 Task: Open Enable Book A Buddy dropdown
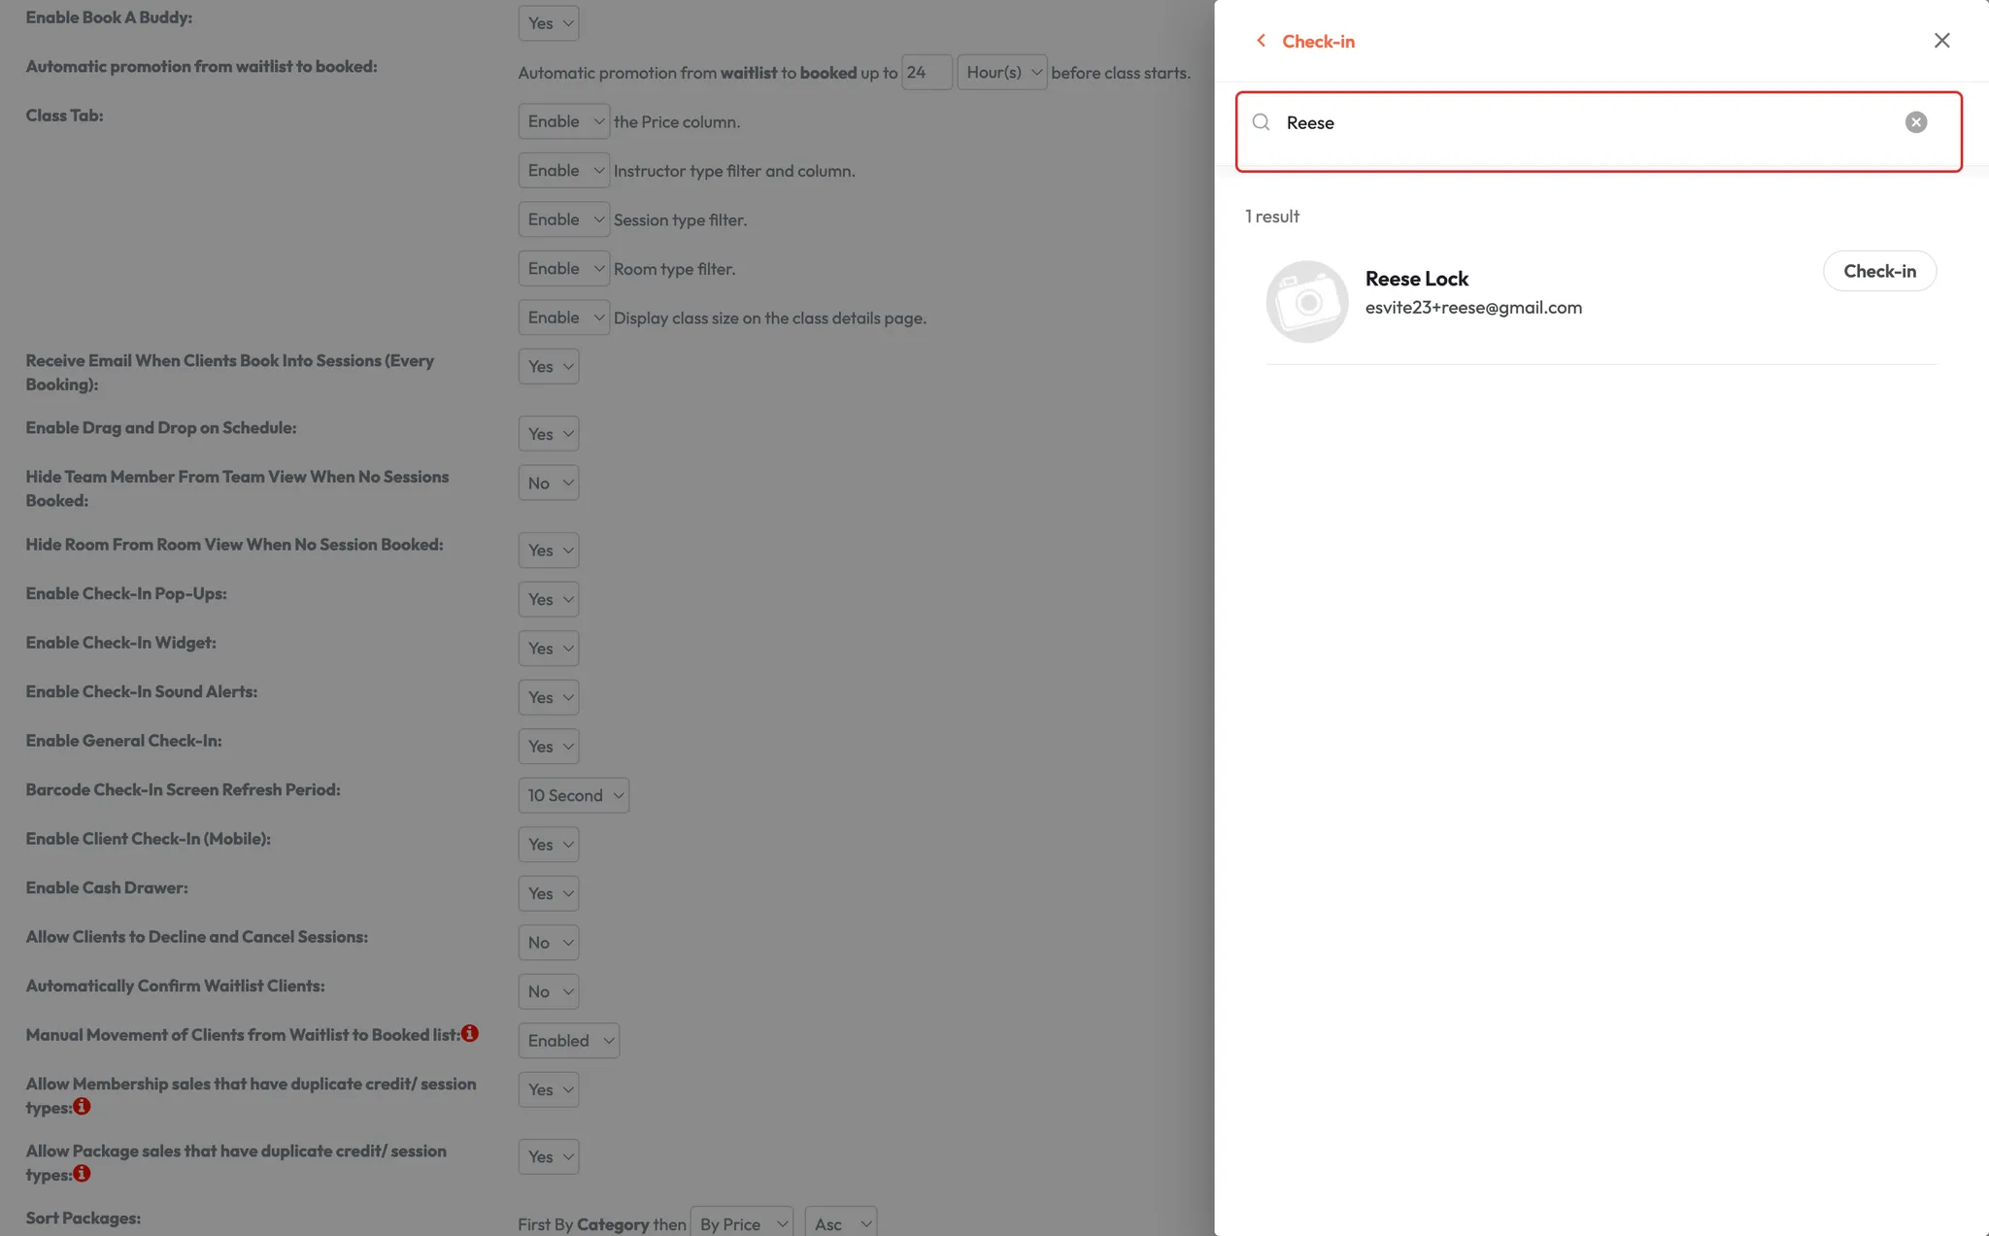click(549, 23)
